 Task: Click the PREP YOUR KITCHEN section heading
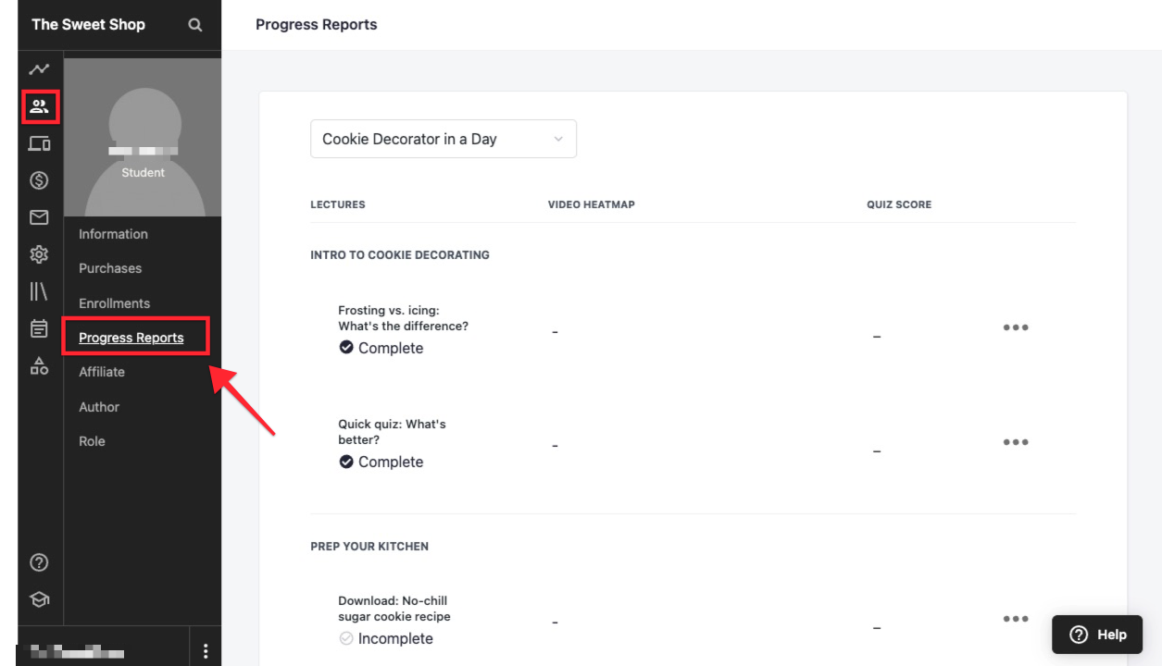click(369, 547)
